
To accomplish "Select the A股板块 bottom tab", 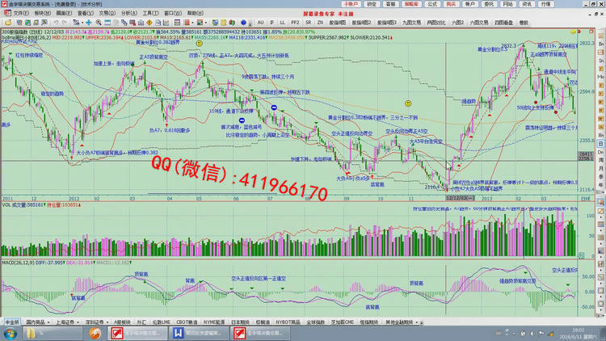I will tap(122, 322).
